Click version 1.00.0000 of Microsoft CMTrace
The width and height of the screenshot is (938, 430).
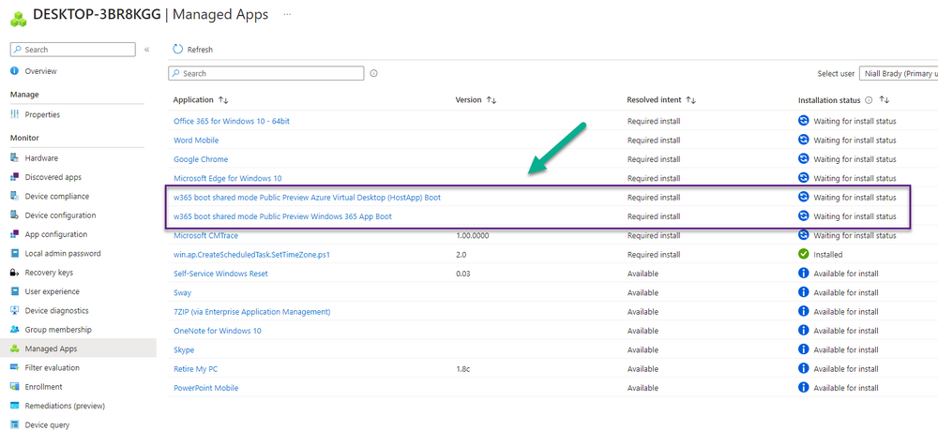[473, 235]
